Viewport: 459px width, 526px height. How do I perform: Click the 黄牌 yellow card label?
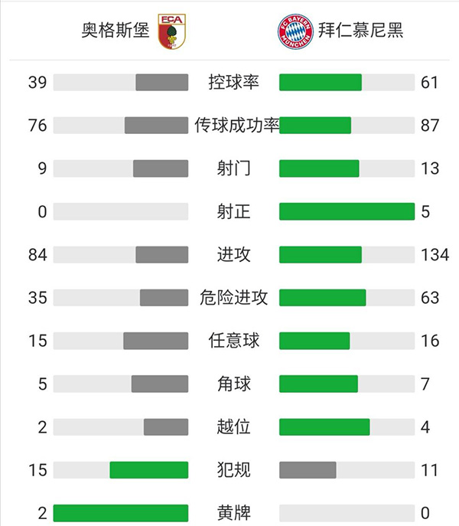[x=233, y=512]
